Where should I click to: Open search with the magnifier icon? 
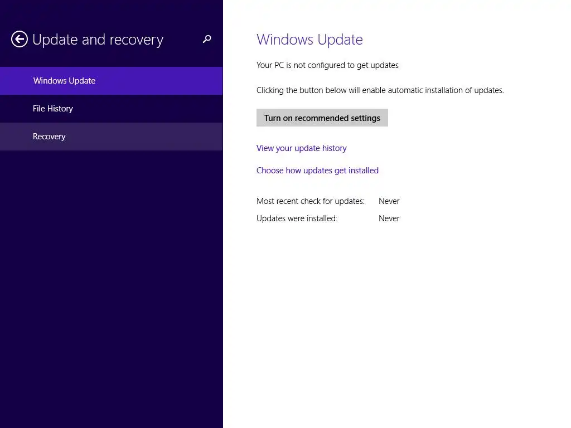tap(207, 39)
